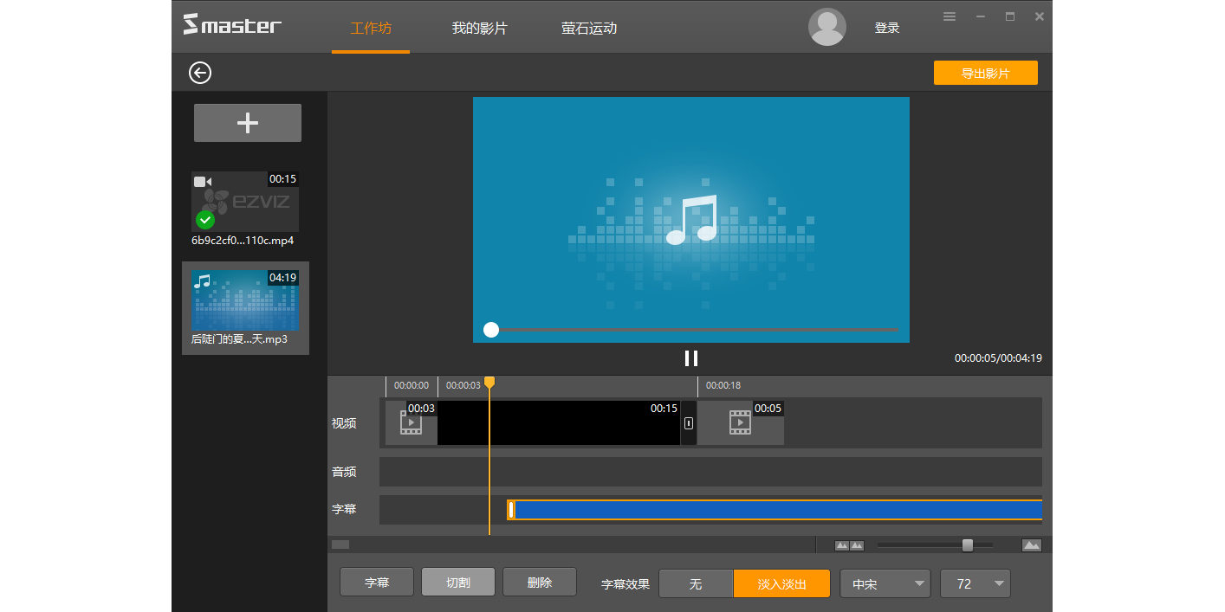Click the plus icon to add media
1225x612 pixels.
click(x=247, y=122)
